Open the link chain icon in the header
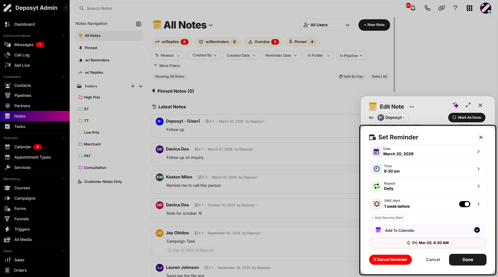Screen dimensions: 498x277 442,8
